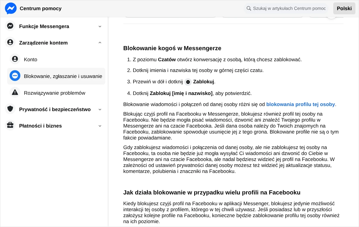This screenshot has height=227, width=359.
Task: Click the Gdy zablokujesz wiadomości paragraph
Action: (x=229, y=159)
